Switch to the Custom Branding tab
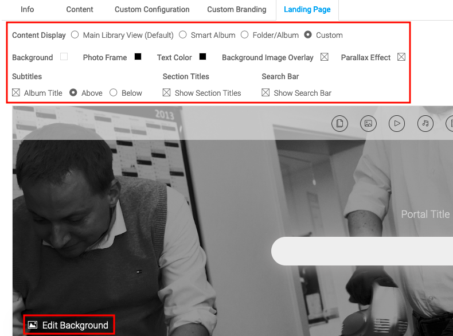Viewport: 453px width, 336px height. [236, 10]
